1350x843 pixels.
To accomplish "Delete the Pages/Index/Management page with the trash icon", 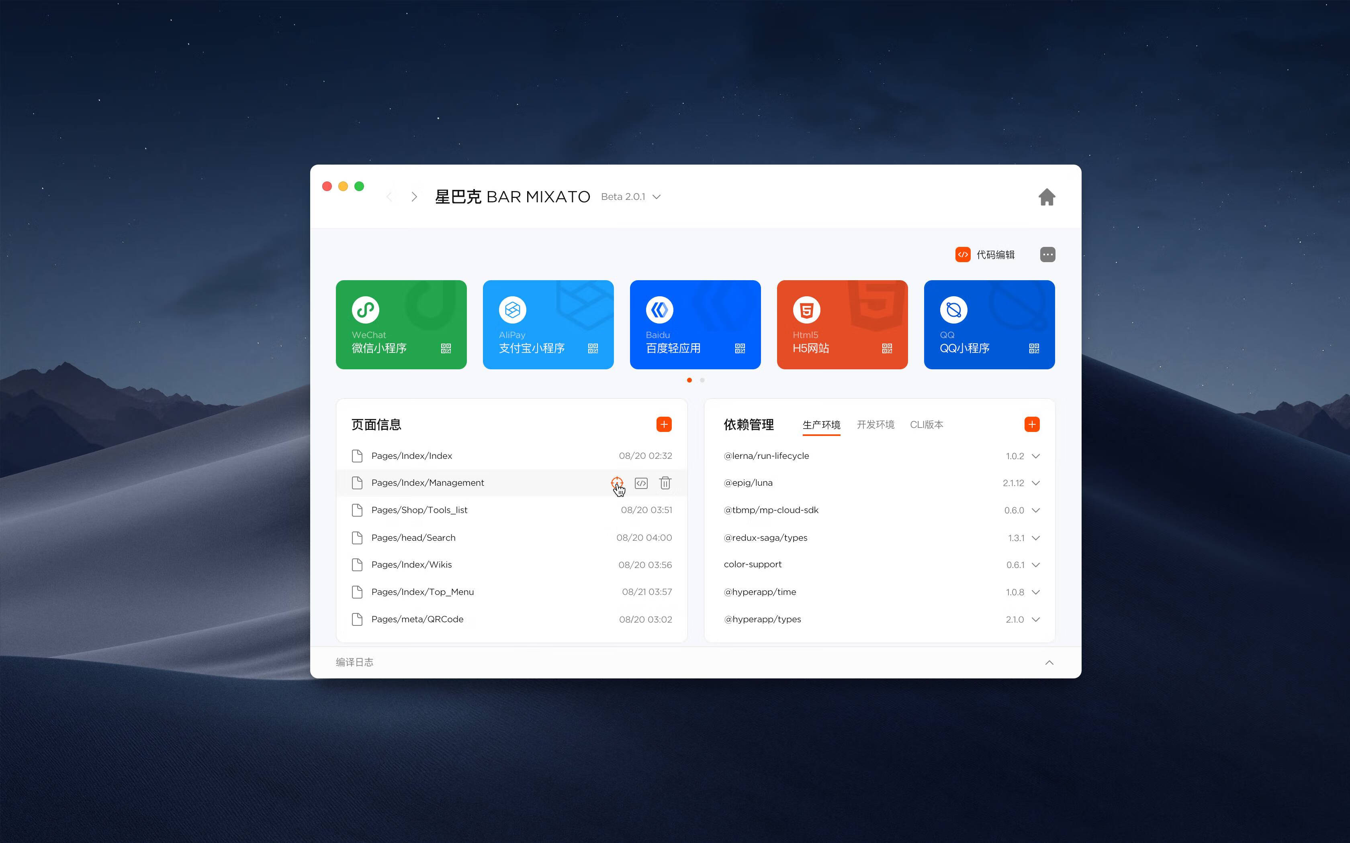I will click(x=665, y=483).
